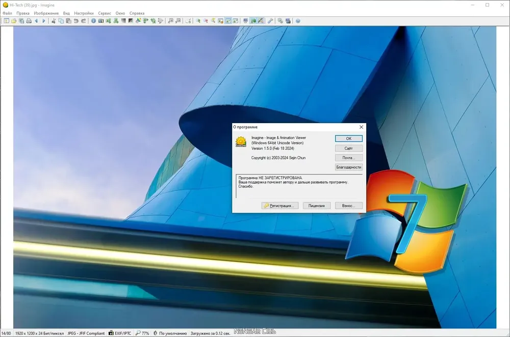
Task: Open the Изображение menu
Action: pos(46,13)
